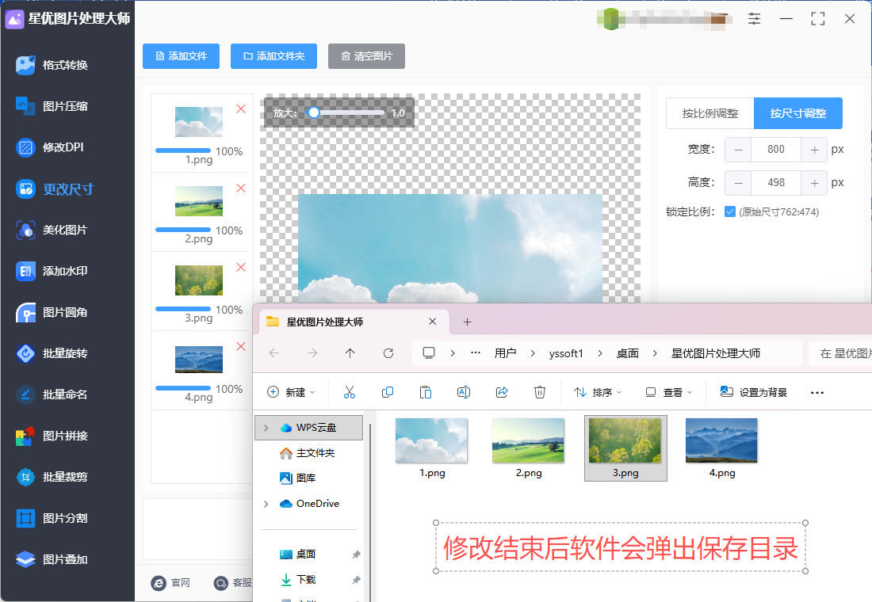
Task: Open the 图片拼接 image stitching tool
Action: tap(53, 436)
